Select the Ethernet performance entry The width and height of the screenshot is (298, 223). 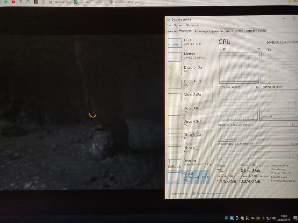point(189,163)
